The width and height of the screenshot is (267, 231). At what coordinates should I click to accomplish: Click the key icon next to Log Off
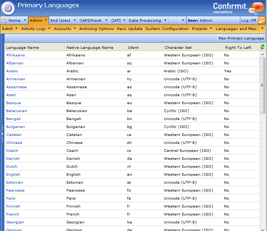click(x=262, y=20)
